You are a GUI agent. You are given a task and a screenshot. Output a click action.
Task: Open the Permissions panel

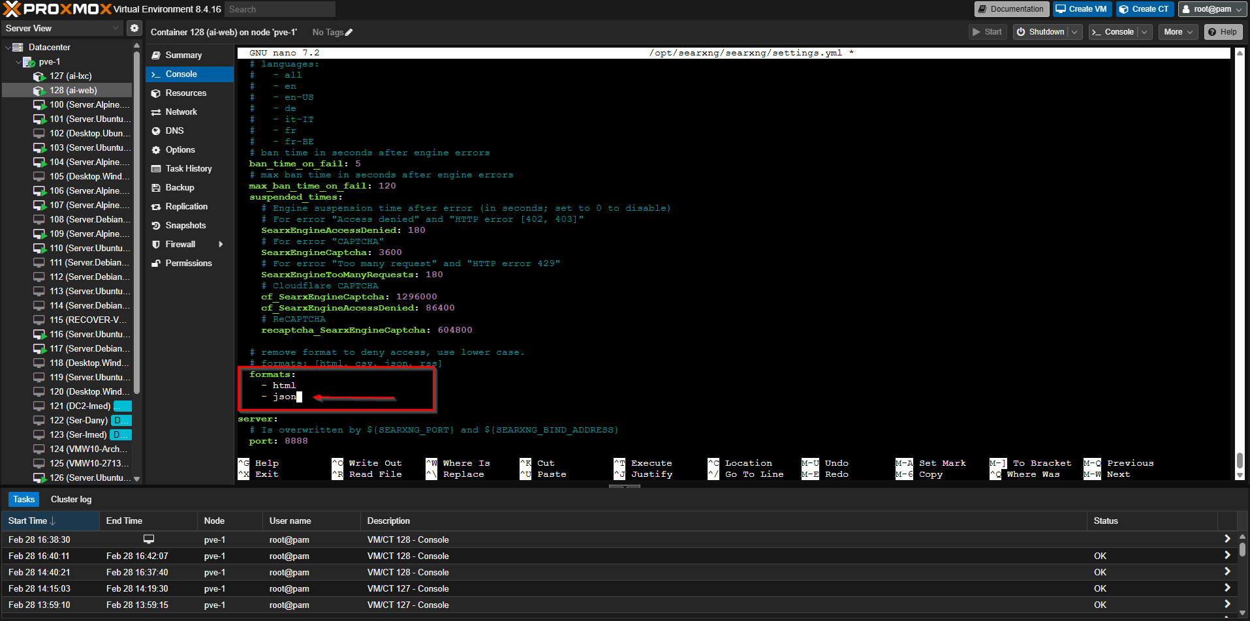188,264
